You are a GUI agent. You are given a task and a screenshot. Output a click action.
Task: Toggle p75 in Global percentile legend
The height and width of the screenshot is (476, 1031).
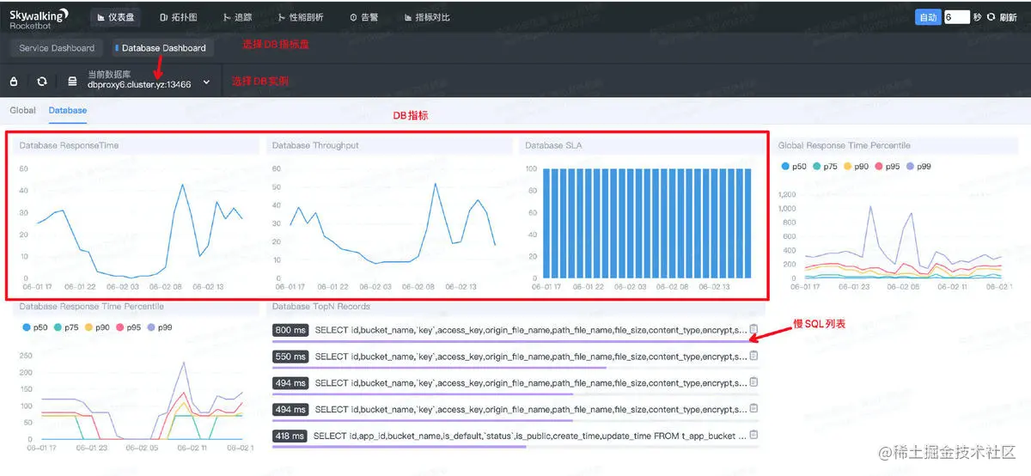click(x=825, y=166)
